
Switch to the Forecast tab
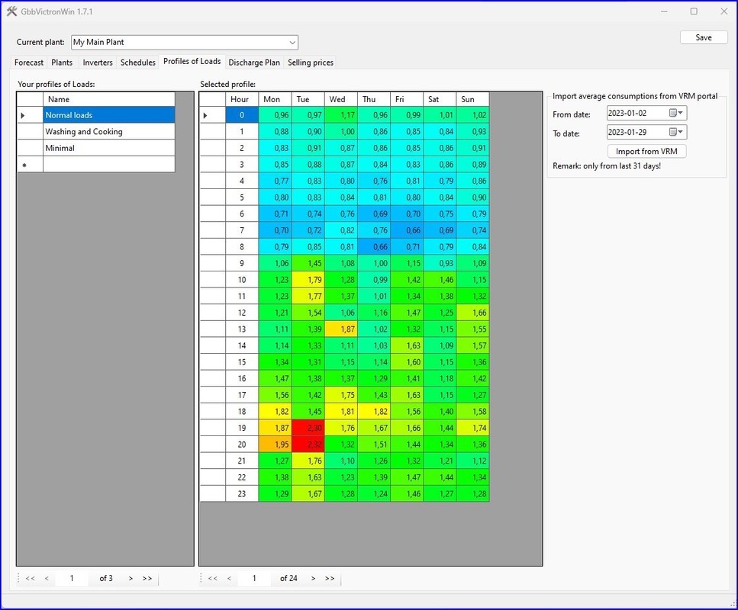[29, 63]
